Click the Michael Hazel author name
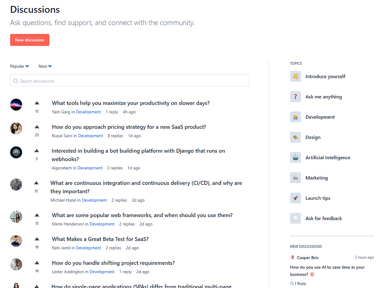The height and width of the screenshot is (288, 379). tap(63, 200)
